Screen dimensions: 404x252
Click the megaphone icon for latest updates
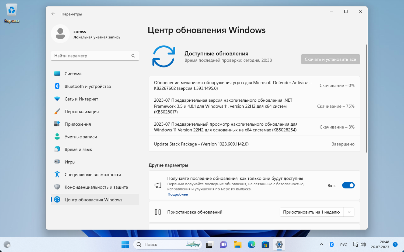tap(158, 185)
